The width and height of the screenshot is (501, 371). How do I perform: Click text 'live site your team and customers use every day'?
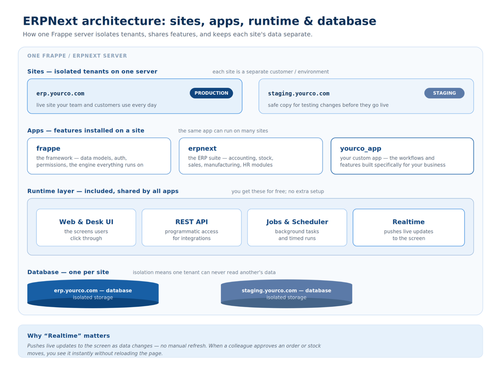coord(96,105)
